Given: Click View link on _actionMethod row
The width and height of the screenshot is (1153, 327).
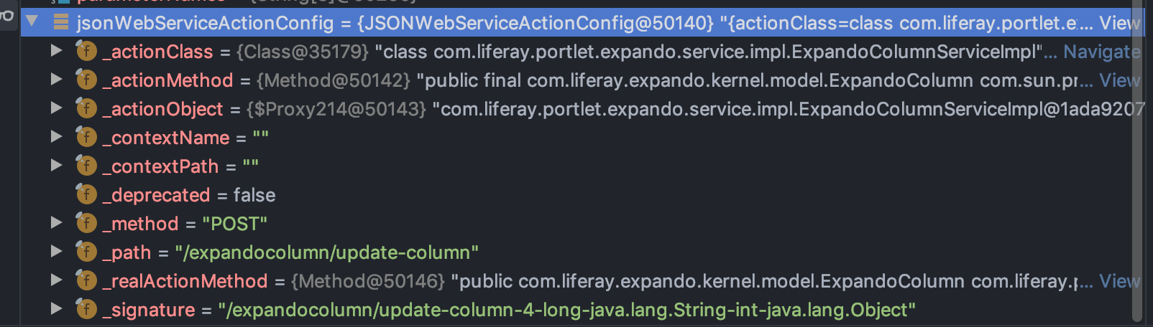Looking at the screenshot, I should 1118,80.
